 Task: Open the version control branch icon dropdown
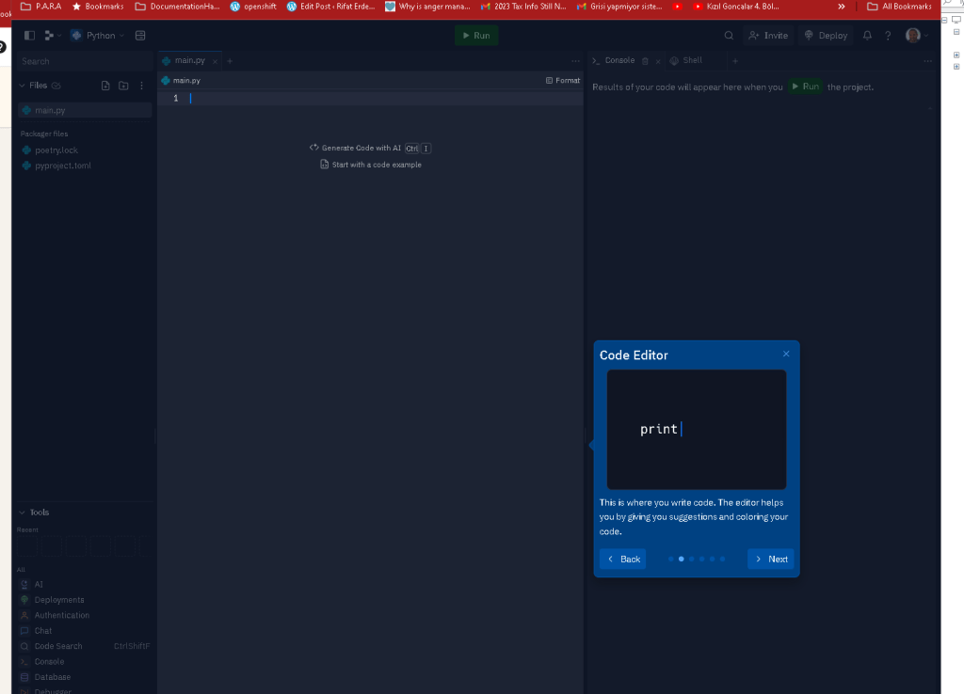(53, 36)
